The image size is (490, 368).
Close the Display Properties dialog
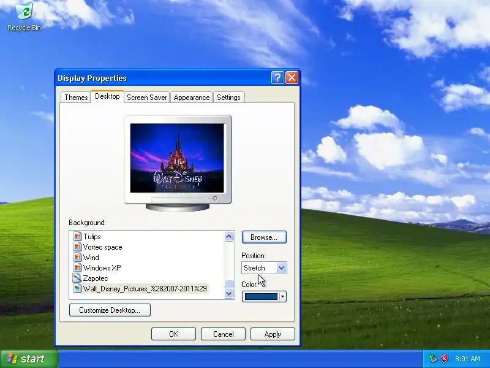[x=292, y=78]
